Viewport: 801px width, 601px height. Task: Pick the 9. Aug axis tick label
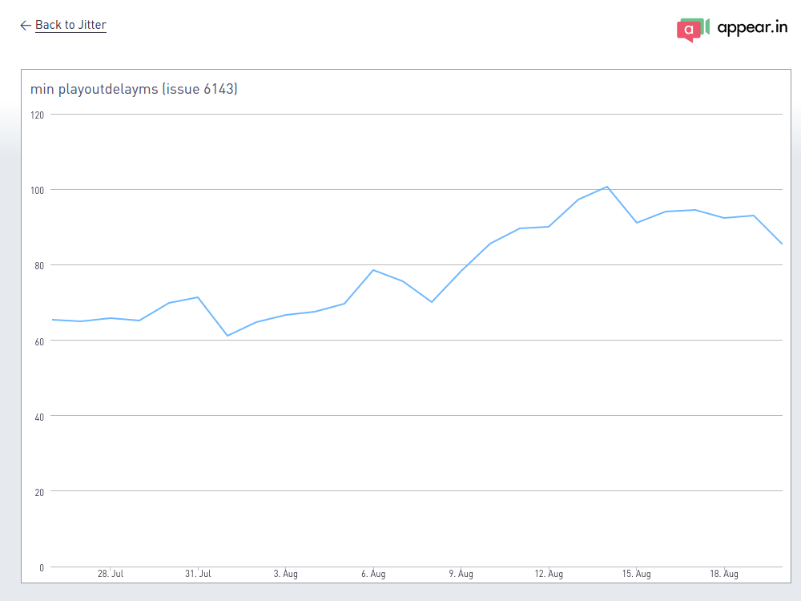click(461, 574)
